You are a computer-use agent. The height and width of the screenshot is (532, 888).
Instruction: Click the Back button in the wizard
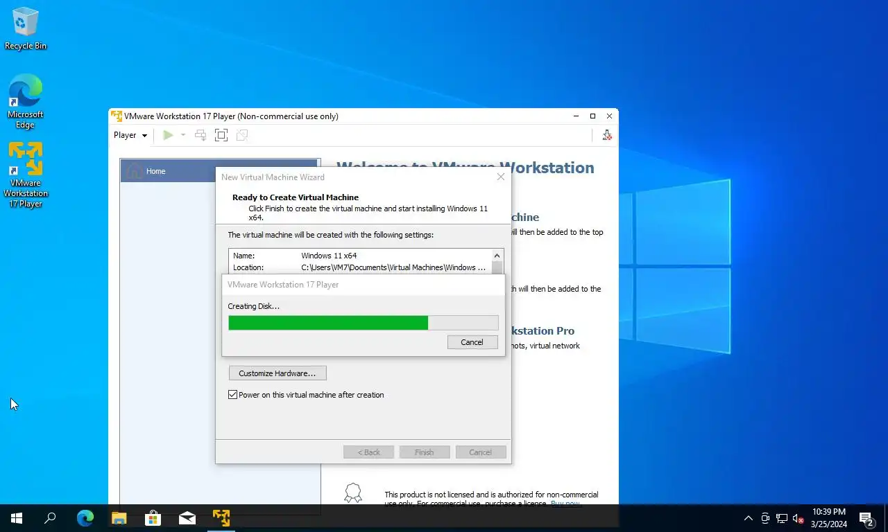tap(368, 452)
